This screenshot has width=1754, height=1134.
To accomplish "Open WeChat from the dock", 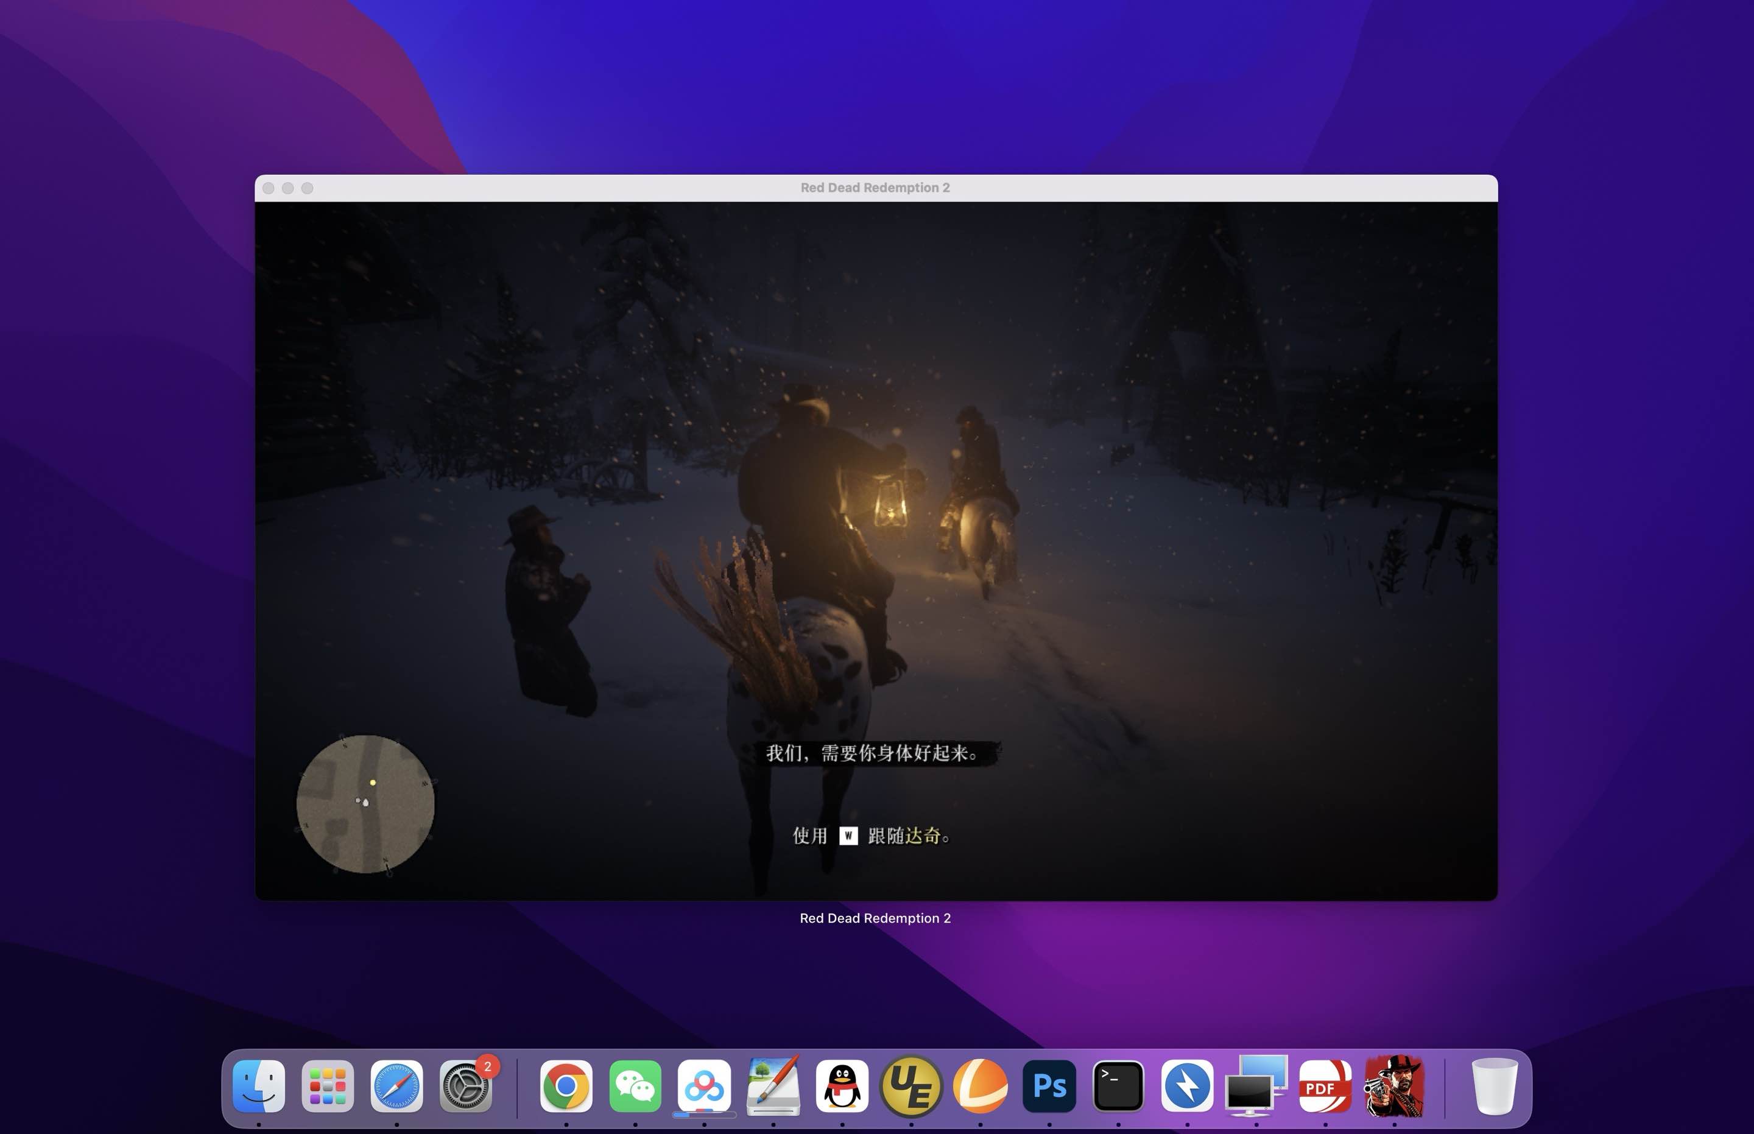I will point(635,1086).
